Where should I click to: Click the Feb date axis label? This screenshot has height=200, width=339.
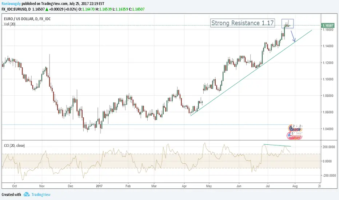128,186
